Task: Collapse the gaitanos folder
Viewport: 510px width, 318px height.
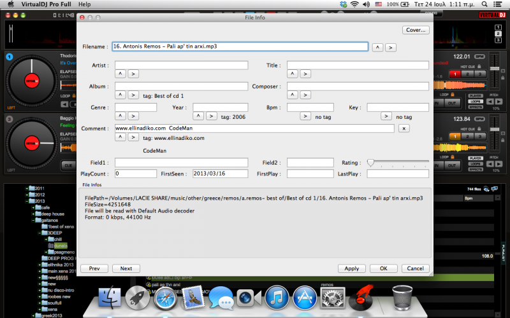Action: 33,220
